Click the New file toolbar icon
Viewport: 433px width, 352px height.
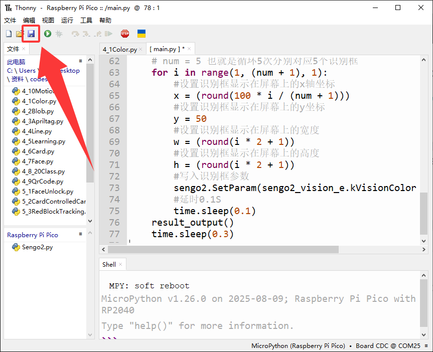coord(9,34)
